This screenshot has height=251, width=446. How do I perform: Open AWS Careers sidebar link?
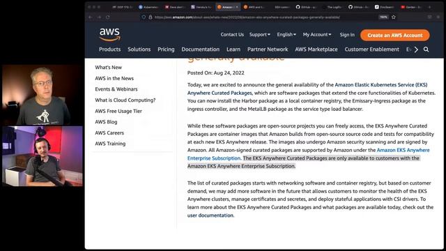coord(109,133)
